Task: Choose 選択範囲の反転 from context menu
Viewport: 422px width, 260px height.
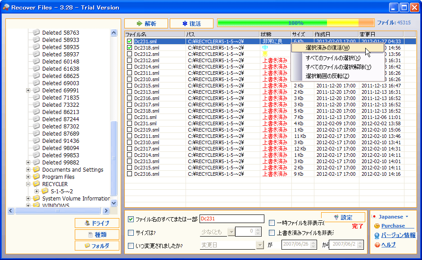Action: (327, 76)
